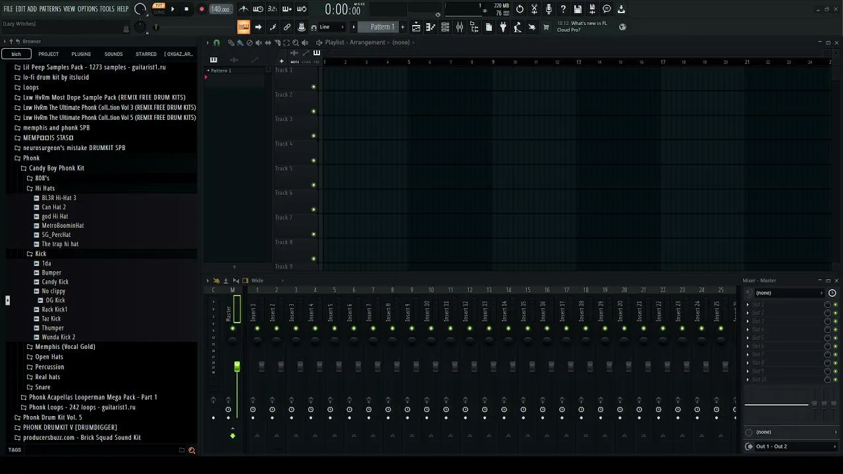Click the microphone recording icon
The width and height of the screenshot is (843, 474).
[549, 9]
